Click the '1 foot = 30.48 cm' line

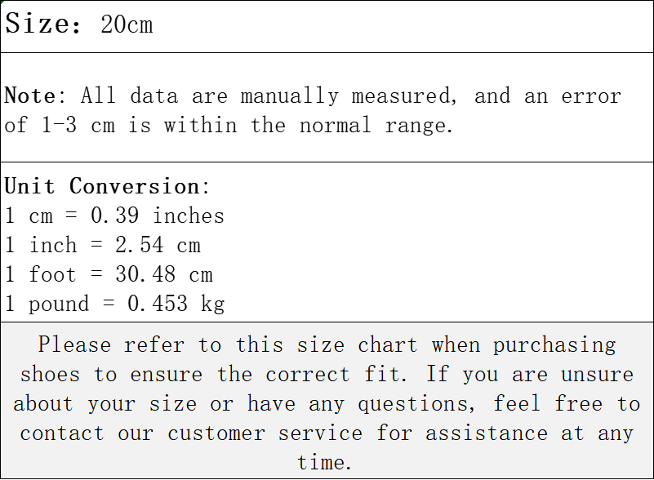pyautogui.click(x=109, y=274)
